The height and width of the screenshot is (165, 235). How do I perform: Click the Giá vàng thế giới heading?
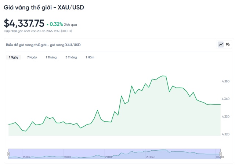[x=44, y=7]
